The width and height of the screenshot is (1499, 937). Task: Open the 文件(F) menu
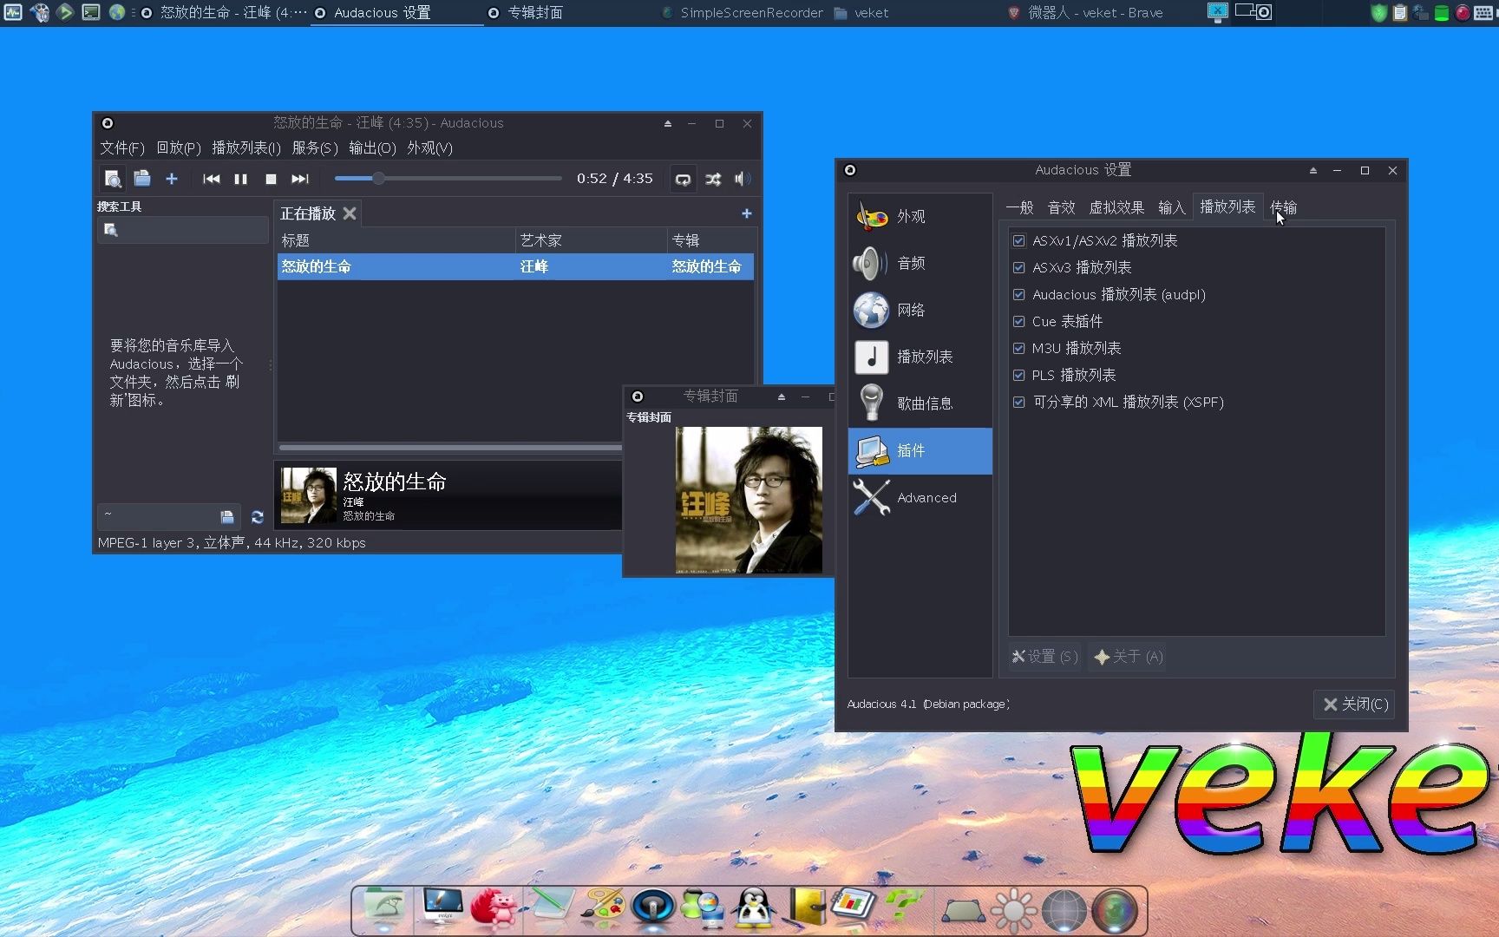[122, 147]
